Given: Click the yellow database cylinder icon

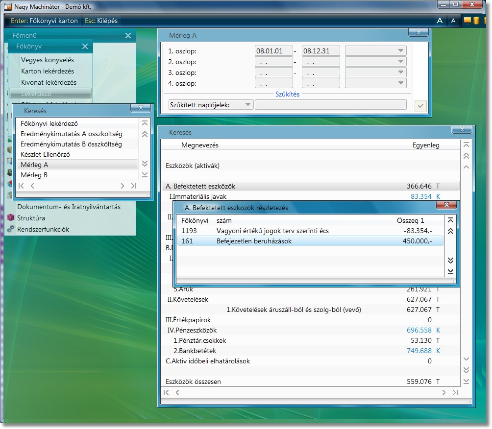Looking at the screenshot, I should tap(476, 21).
